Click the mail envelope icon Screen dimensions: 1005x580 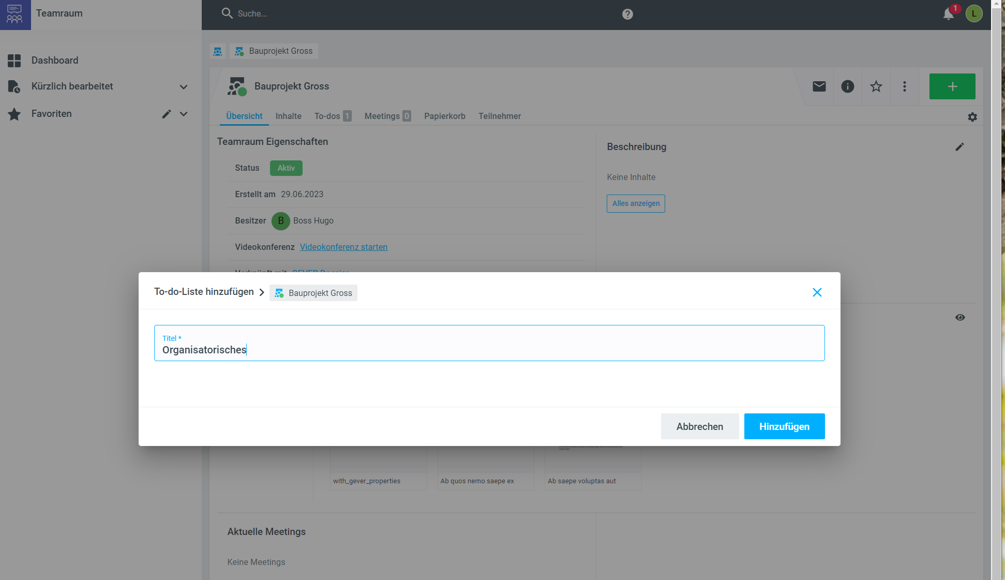click(x=819, y=86)
